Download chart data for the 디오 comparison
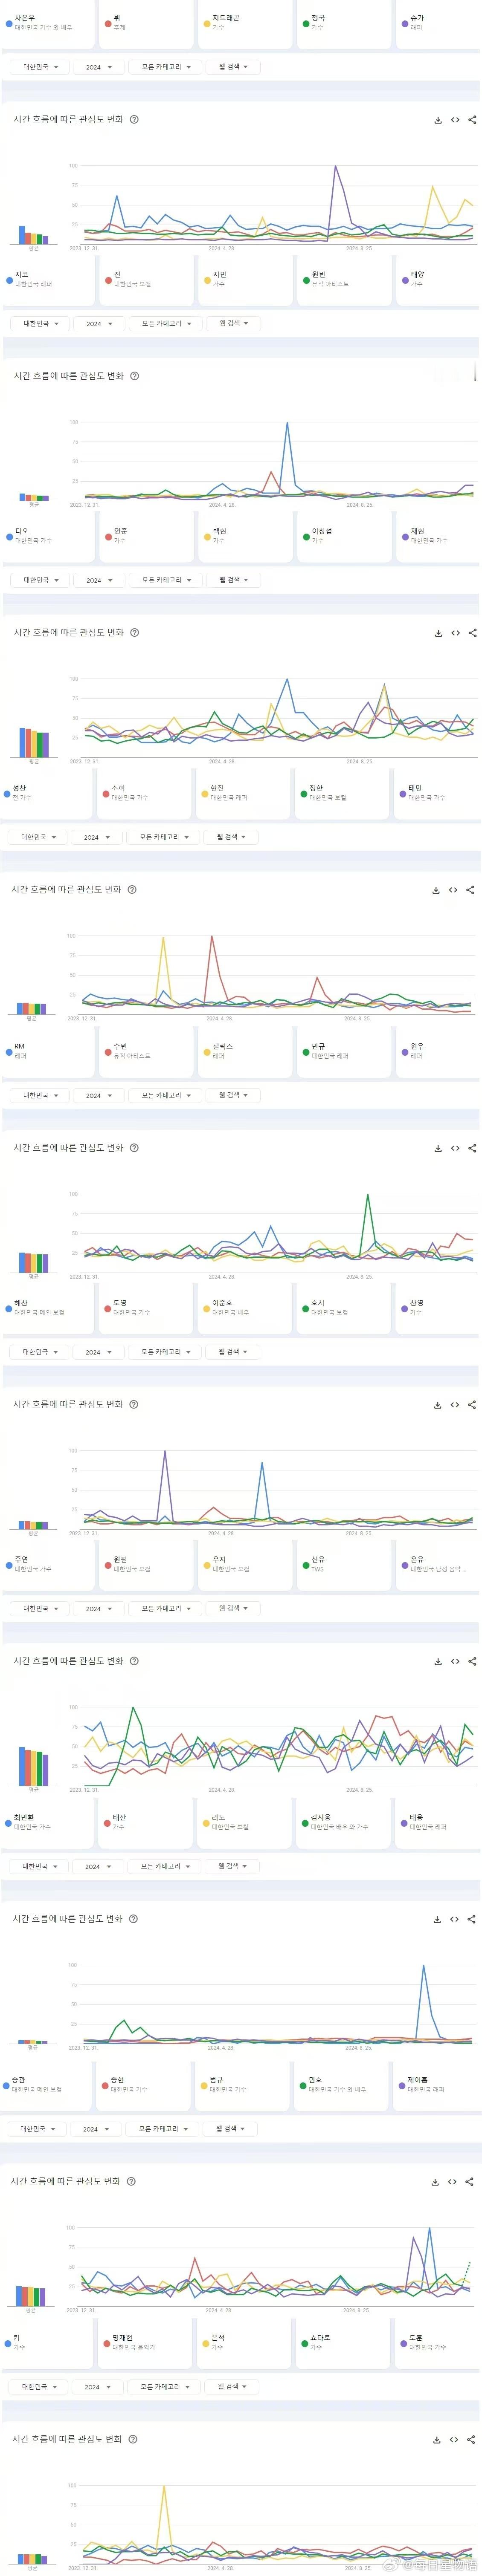Screen dimensions: 482x2576 point(438,633)
